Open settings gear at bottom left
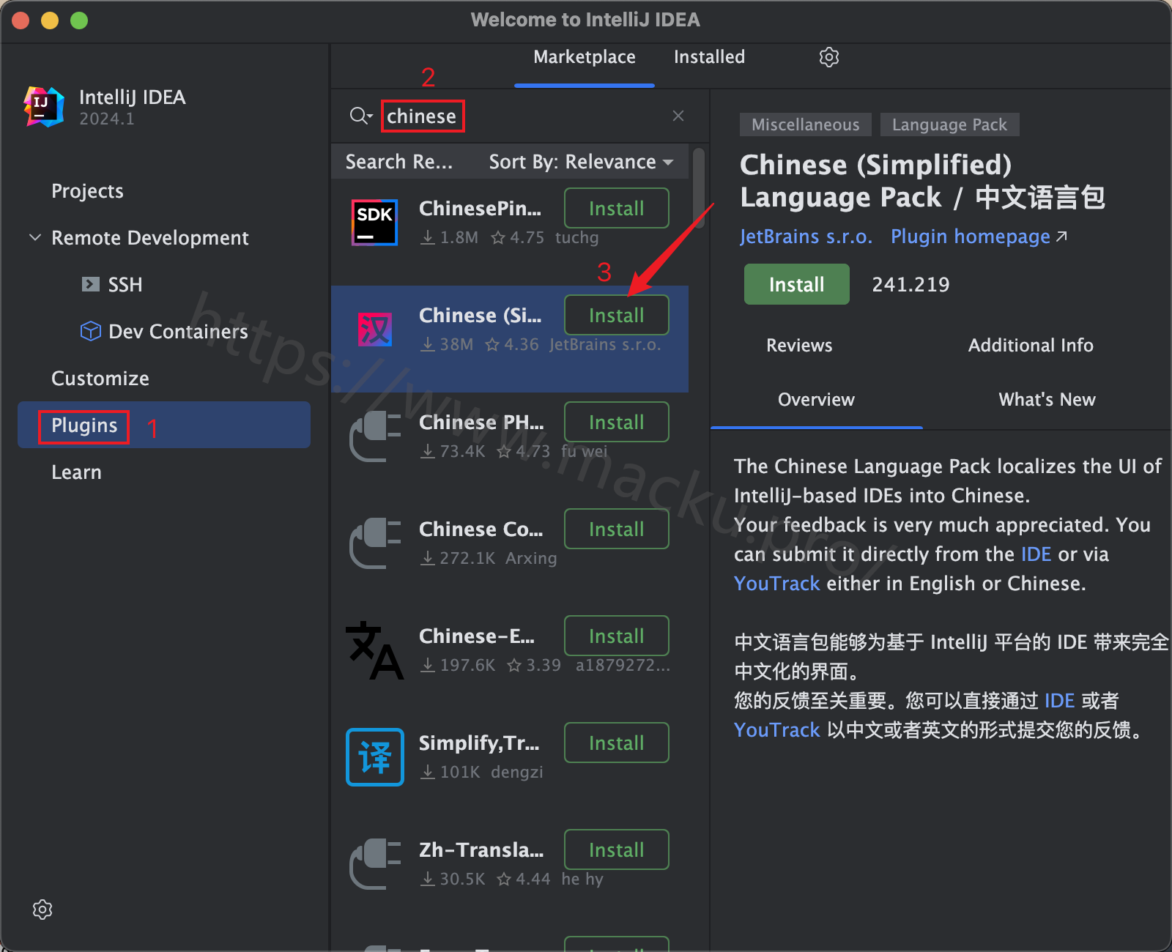This screenshot has height=952, width=1172. (x=42, y=910)
